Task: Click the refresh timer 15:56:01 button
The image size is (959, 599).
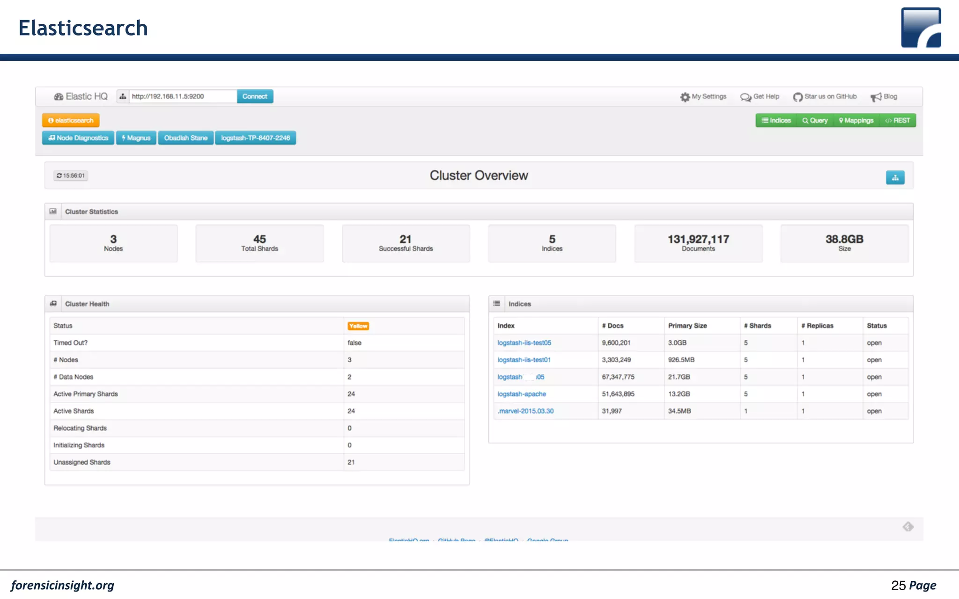Action: [71, 175]
